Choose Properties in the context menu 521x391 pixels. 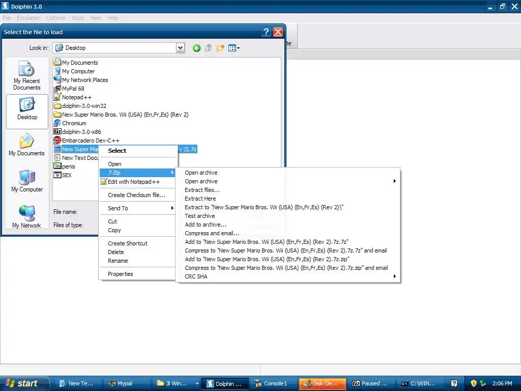pyautogui.click(x=137, y=274)
